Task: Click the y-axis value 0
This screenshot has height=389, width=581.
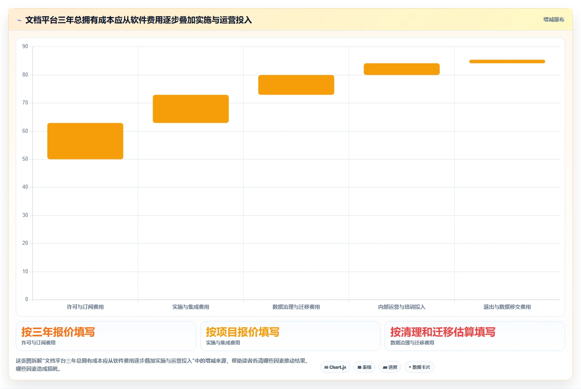Action: tap(27, 300)
